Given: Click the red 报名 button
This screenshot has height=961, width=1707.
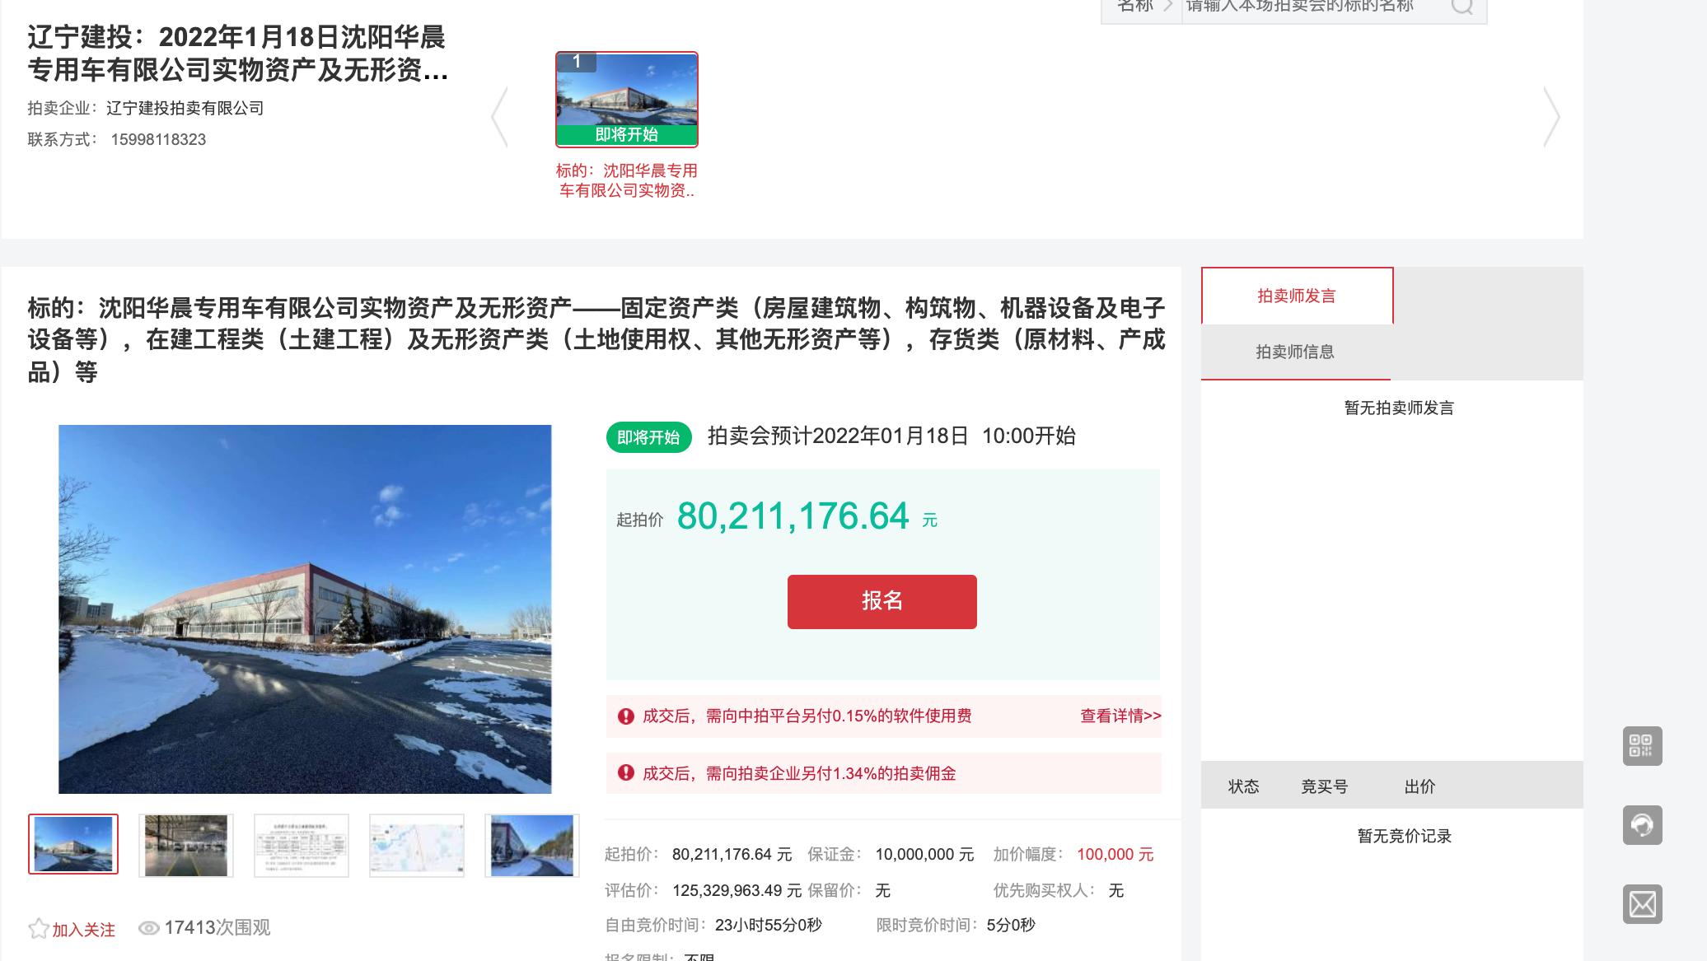Looking at the screenshot, I should [882, 602].
